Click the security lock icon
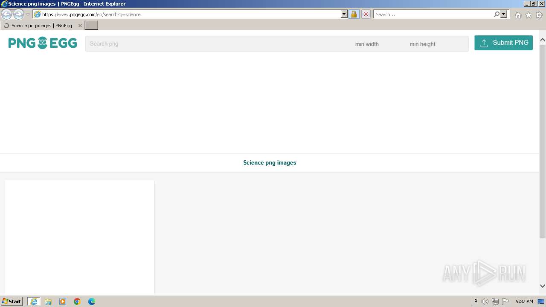This screenshot has width=546, height=307. (x=354, y=14)
